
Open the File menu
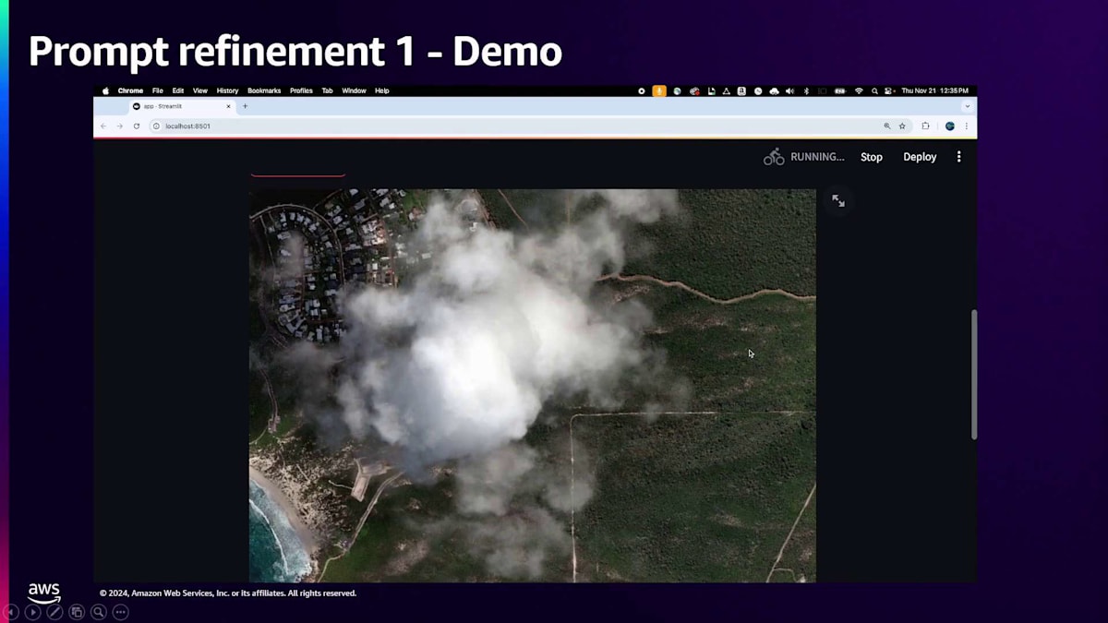(x=158, y=90)
